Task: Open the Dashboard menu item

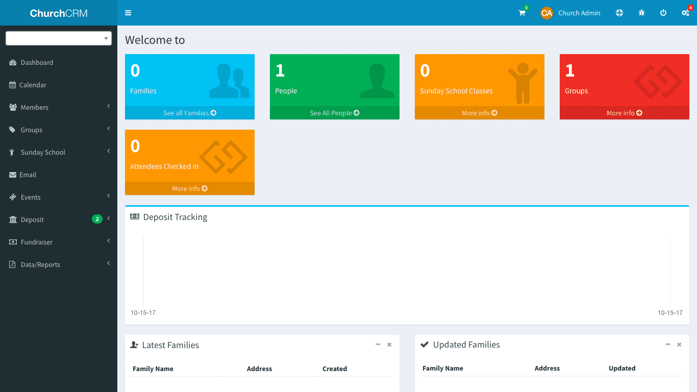Action: pos(36,62)
